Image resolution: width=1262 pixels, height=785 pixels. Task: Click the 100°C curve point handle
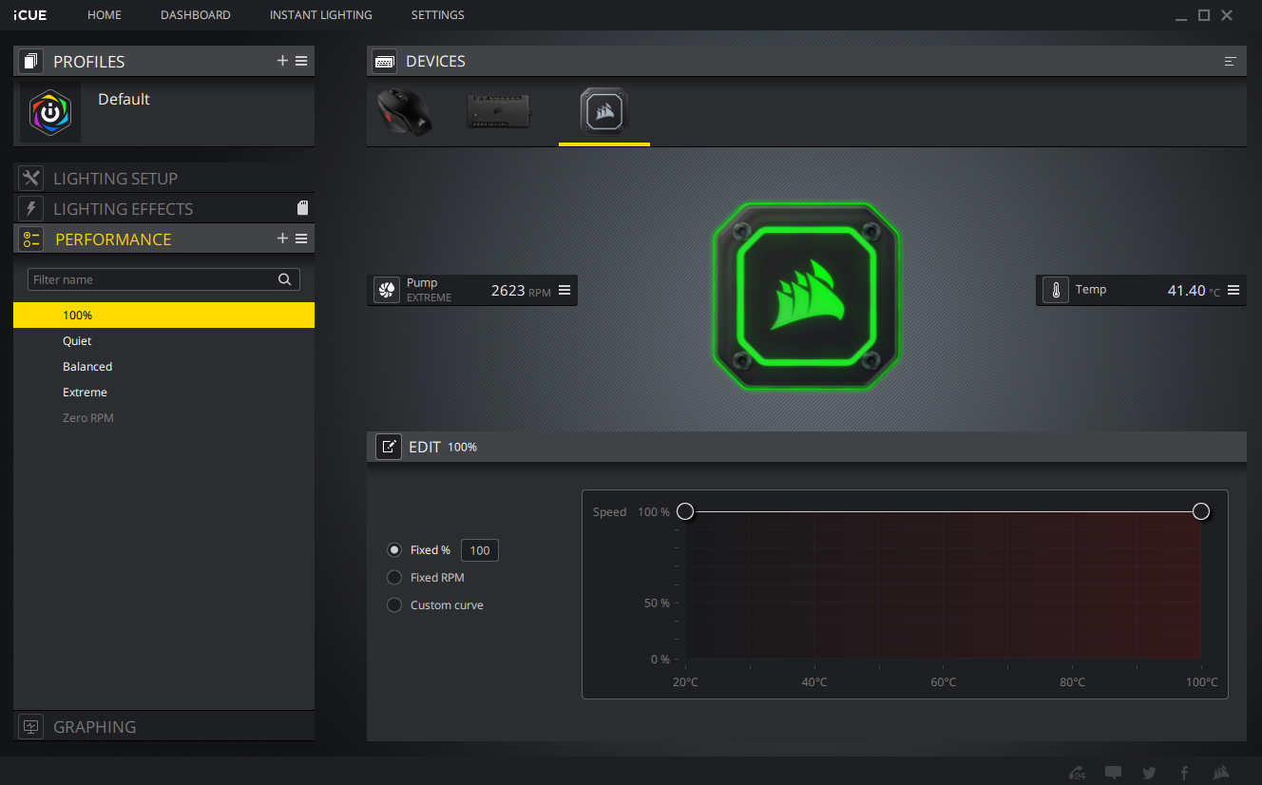pyautogui.click(x=1201, y=512)
